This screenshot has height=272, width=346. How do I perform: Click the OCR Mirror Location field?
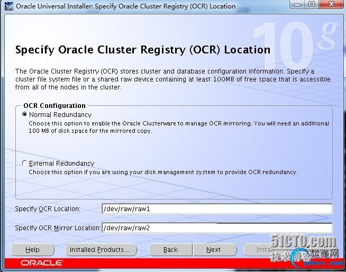(217, 228)
